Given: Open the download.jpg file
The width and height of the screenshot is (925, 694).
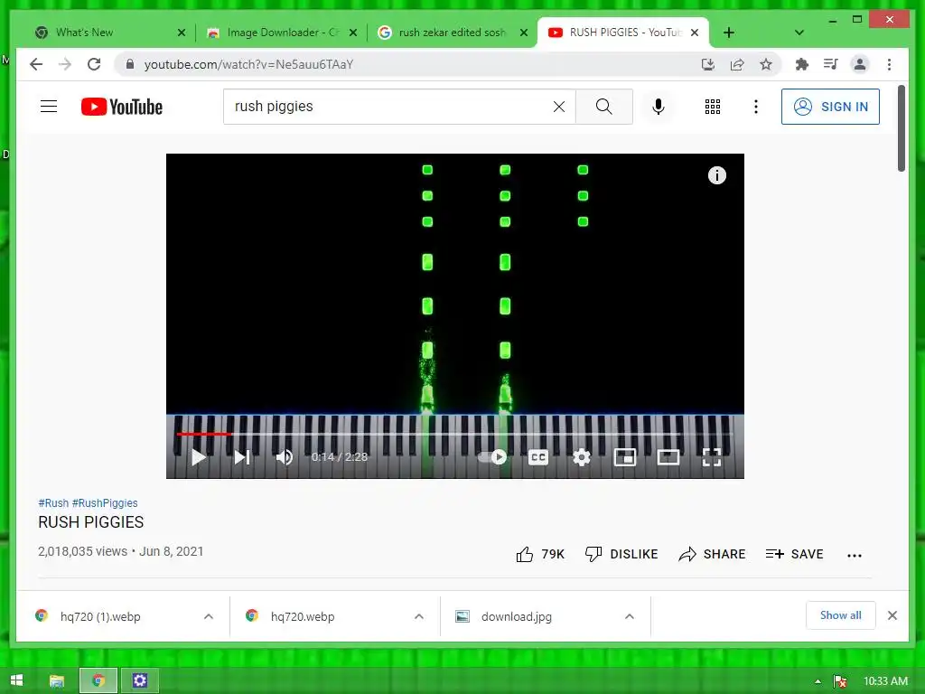Looking at the screenshot, I should pyautogui.click(x=516, y=616).
